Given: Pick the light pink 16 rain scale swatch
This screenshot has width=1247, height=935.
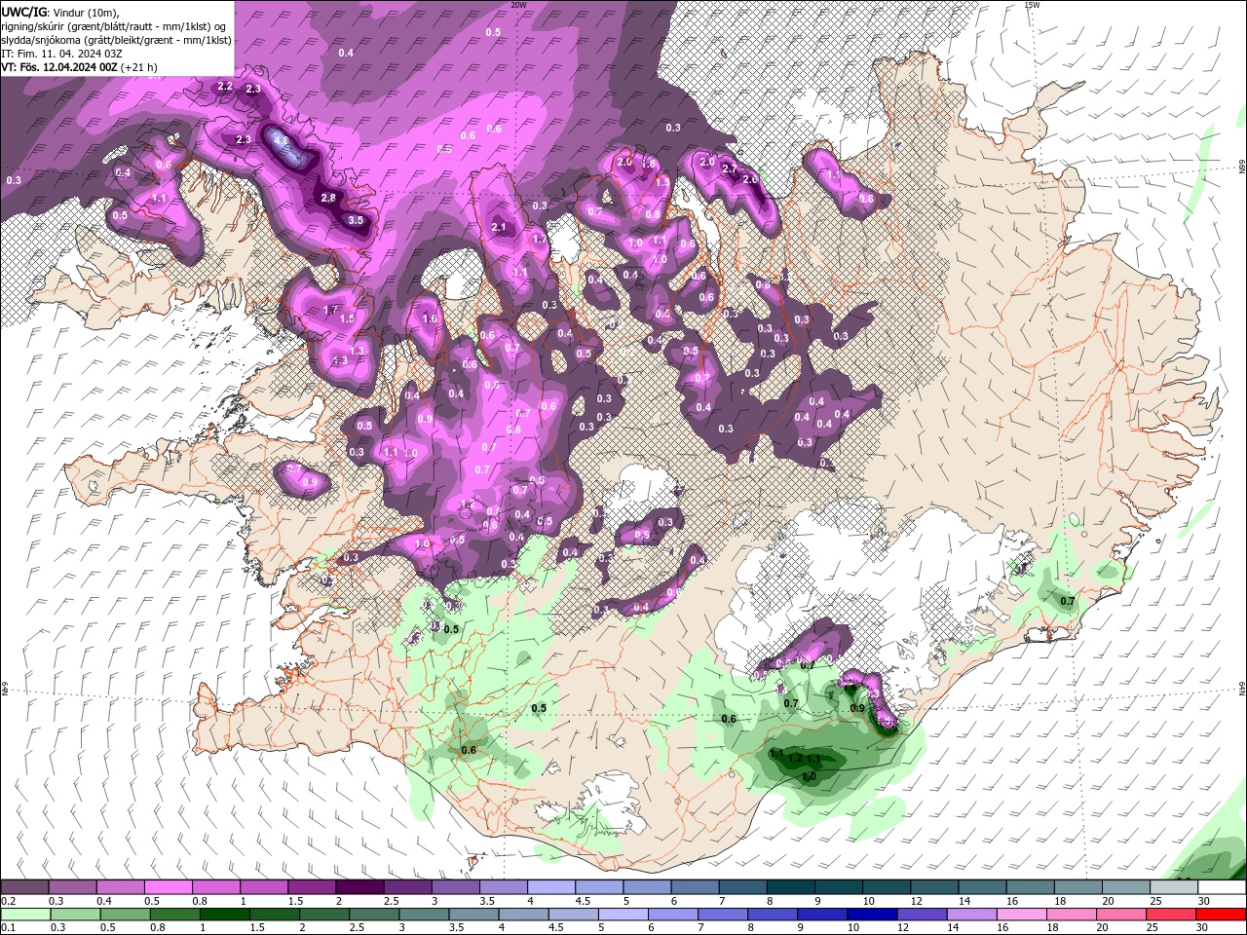Looking at the screenshot, I should tap(1022, 915).
